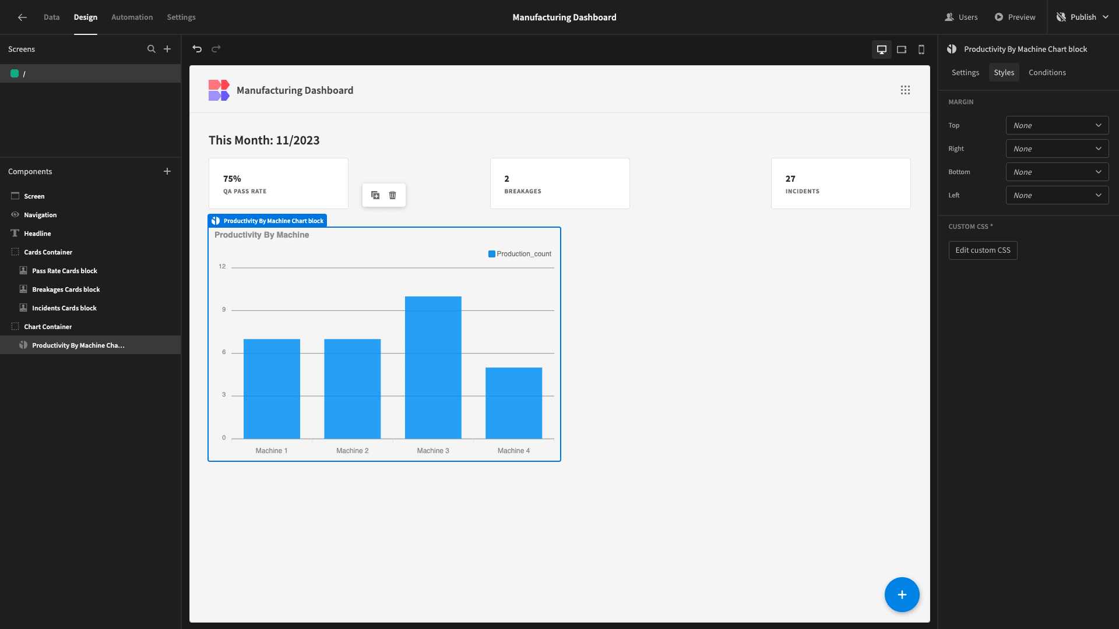Click the back arrow icon

click(22, 17)
